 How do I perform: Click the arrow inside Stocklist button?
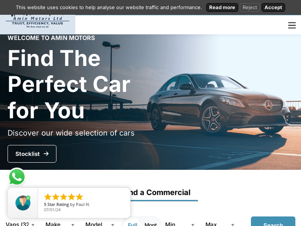46,154
